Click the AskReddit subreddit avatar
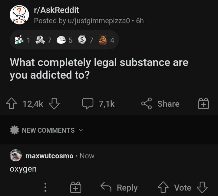Image resolution: width=218 pixels, height=196 pixels. (19, 15)
